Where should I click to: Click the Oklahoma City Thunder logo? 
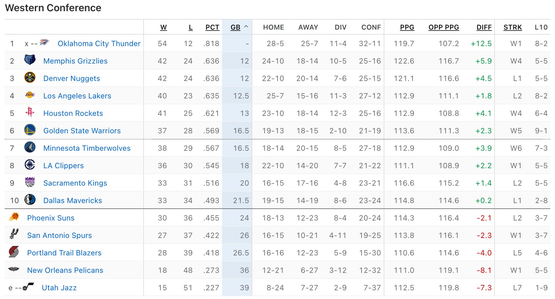pos(45,42)
